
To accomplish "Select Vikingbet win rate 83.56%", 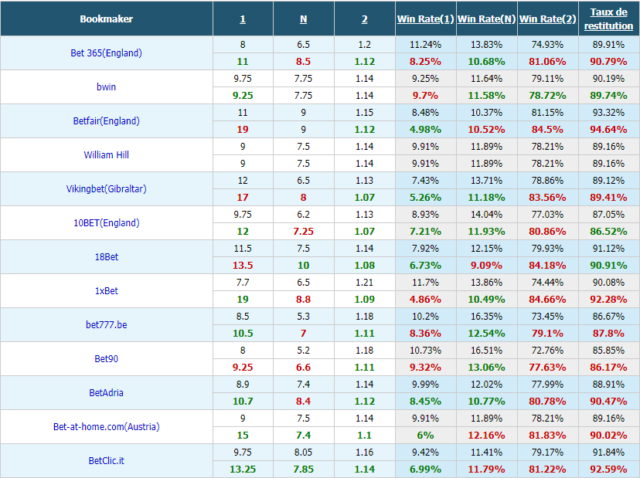I will (547, 198).
